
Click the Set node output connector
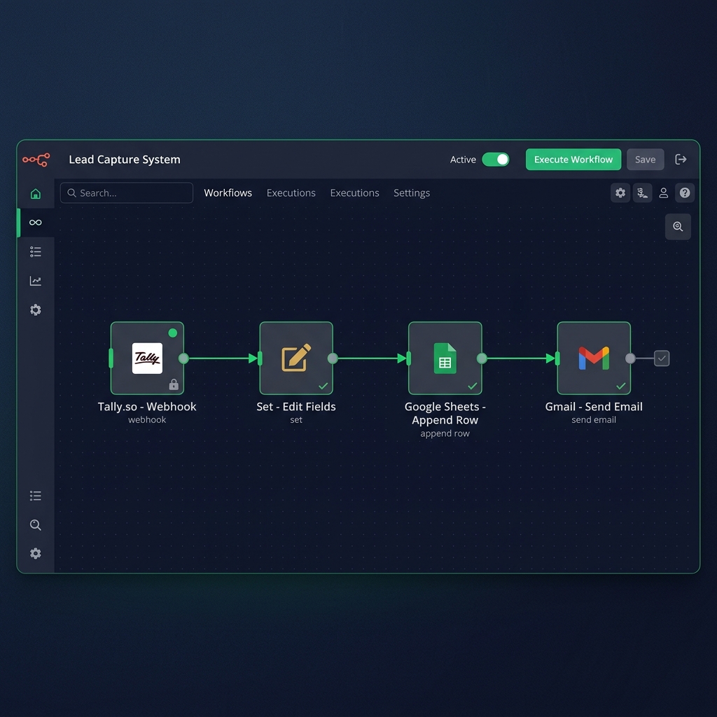coord(333,358)
